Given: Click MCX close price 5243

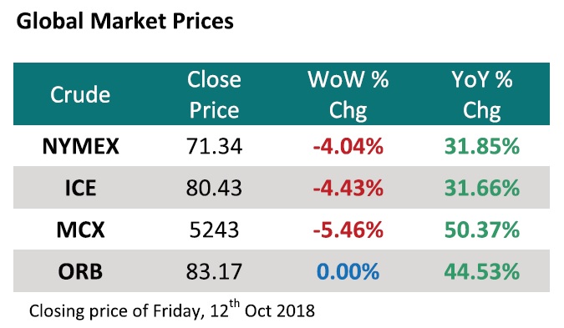Looking at the screenshot, I should click(214, 230).
